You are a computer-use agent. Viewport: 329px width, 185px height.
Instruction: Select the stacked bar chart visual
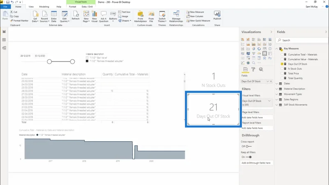click(243, 39)
